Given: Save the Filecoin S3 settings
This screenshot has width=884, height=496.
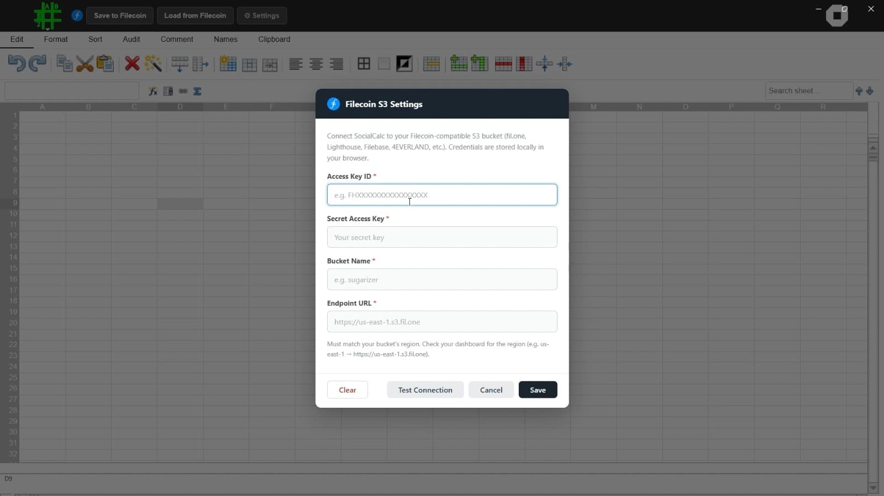Looking at the screenshot, I should [538, 390].
